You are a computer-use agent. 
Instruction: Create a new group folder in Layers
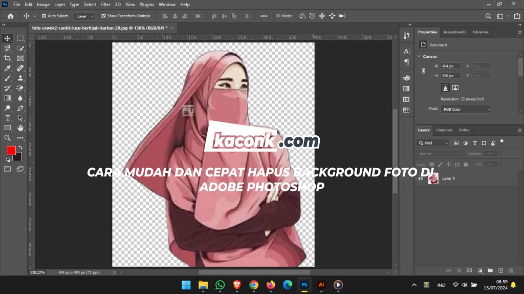tap(490, 271)
